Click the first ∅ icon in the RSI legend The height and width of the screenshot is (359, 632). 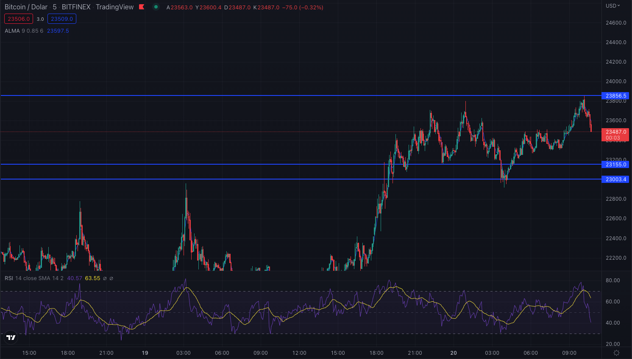coord(104,278)
